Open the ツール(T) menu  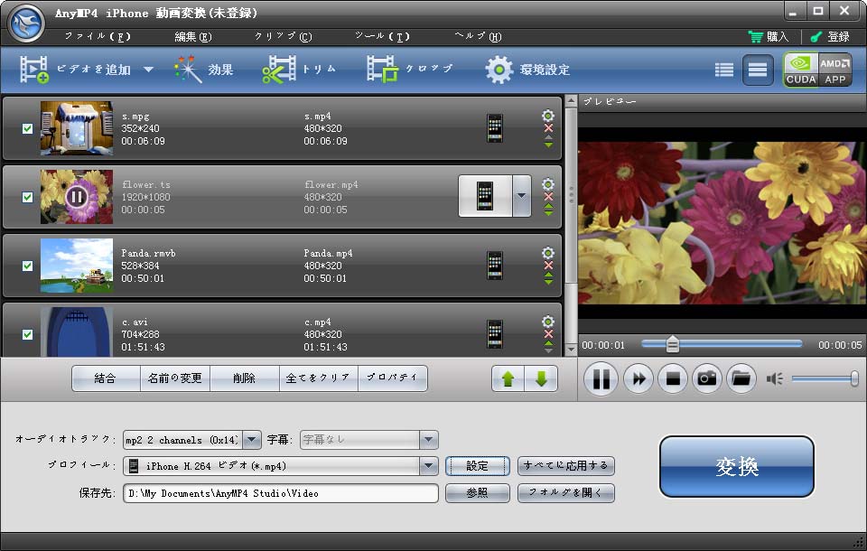coord(383,36)
